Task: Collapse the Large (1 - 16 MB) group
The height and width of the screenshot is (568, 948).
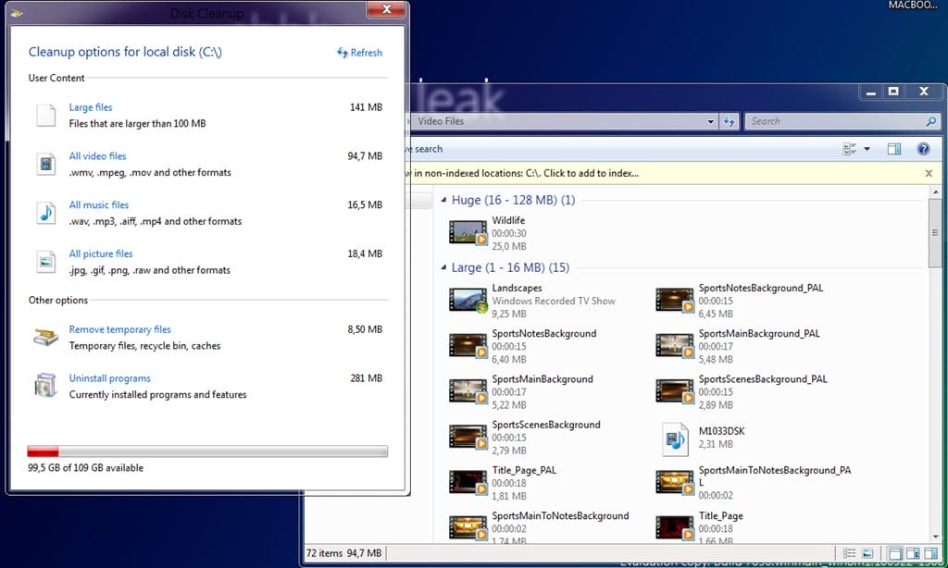Action: click(444, 267)
